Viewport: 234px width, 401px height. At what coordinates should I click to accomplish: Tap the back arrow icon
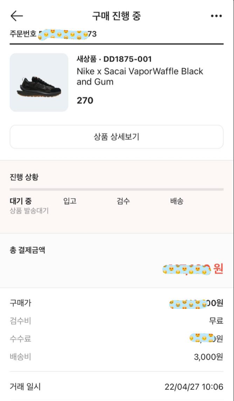pyautogui.click(x=16, y=16)
